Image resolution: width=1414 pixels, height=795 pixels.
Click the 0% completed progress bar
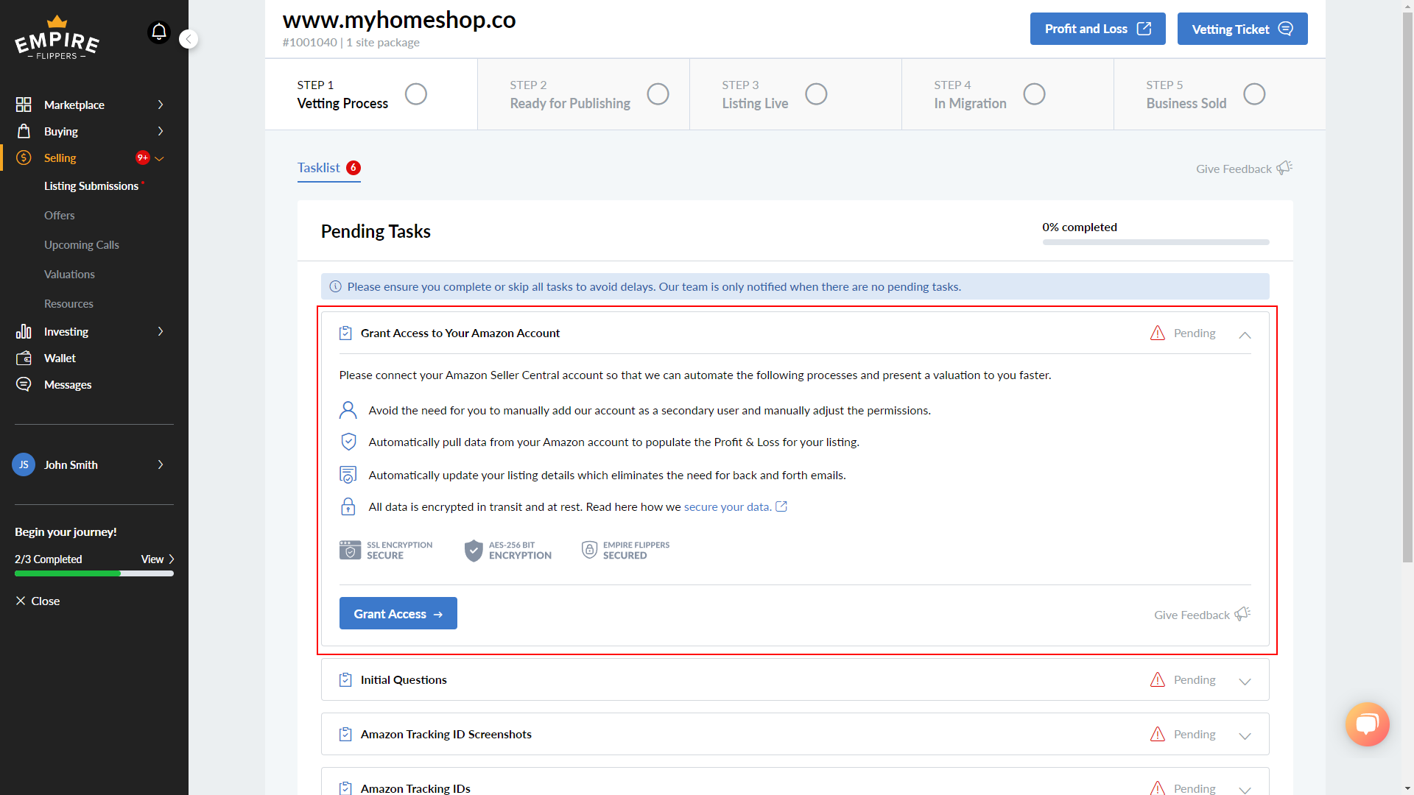[x=1156, y=242]
